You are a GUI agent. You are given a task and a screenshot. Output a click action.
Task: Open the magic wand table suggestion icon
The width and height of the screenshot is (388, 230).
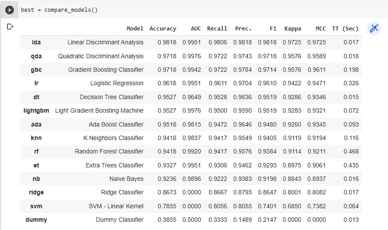coord(373,29)
